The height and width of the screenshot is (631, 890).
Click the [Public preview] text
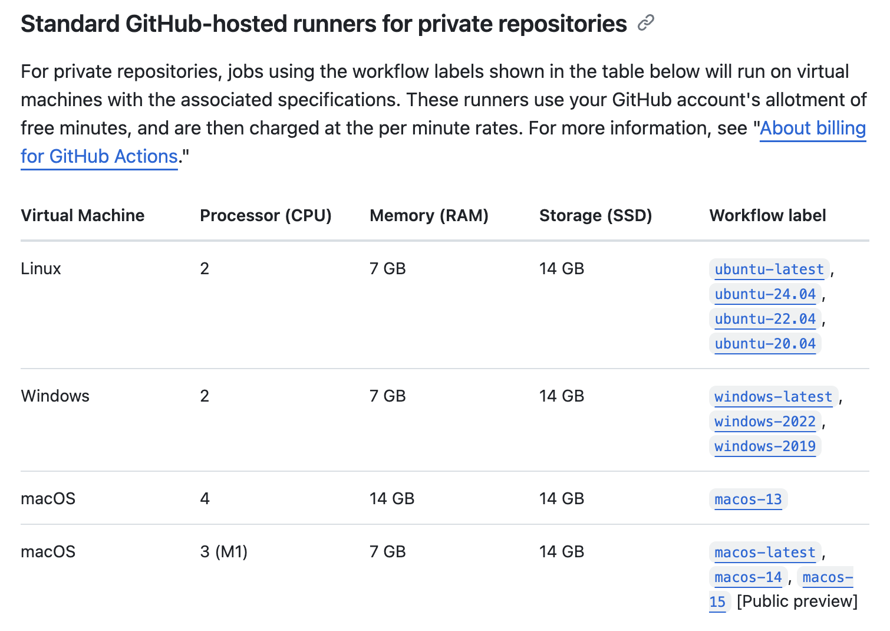click(797, 602)
